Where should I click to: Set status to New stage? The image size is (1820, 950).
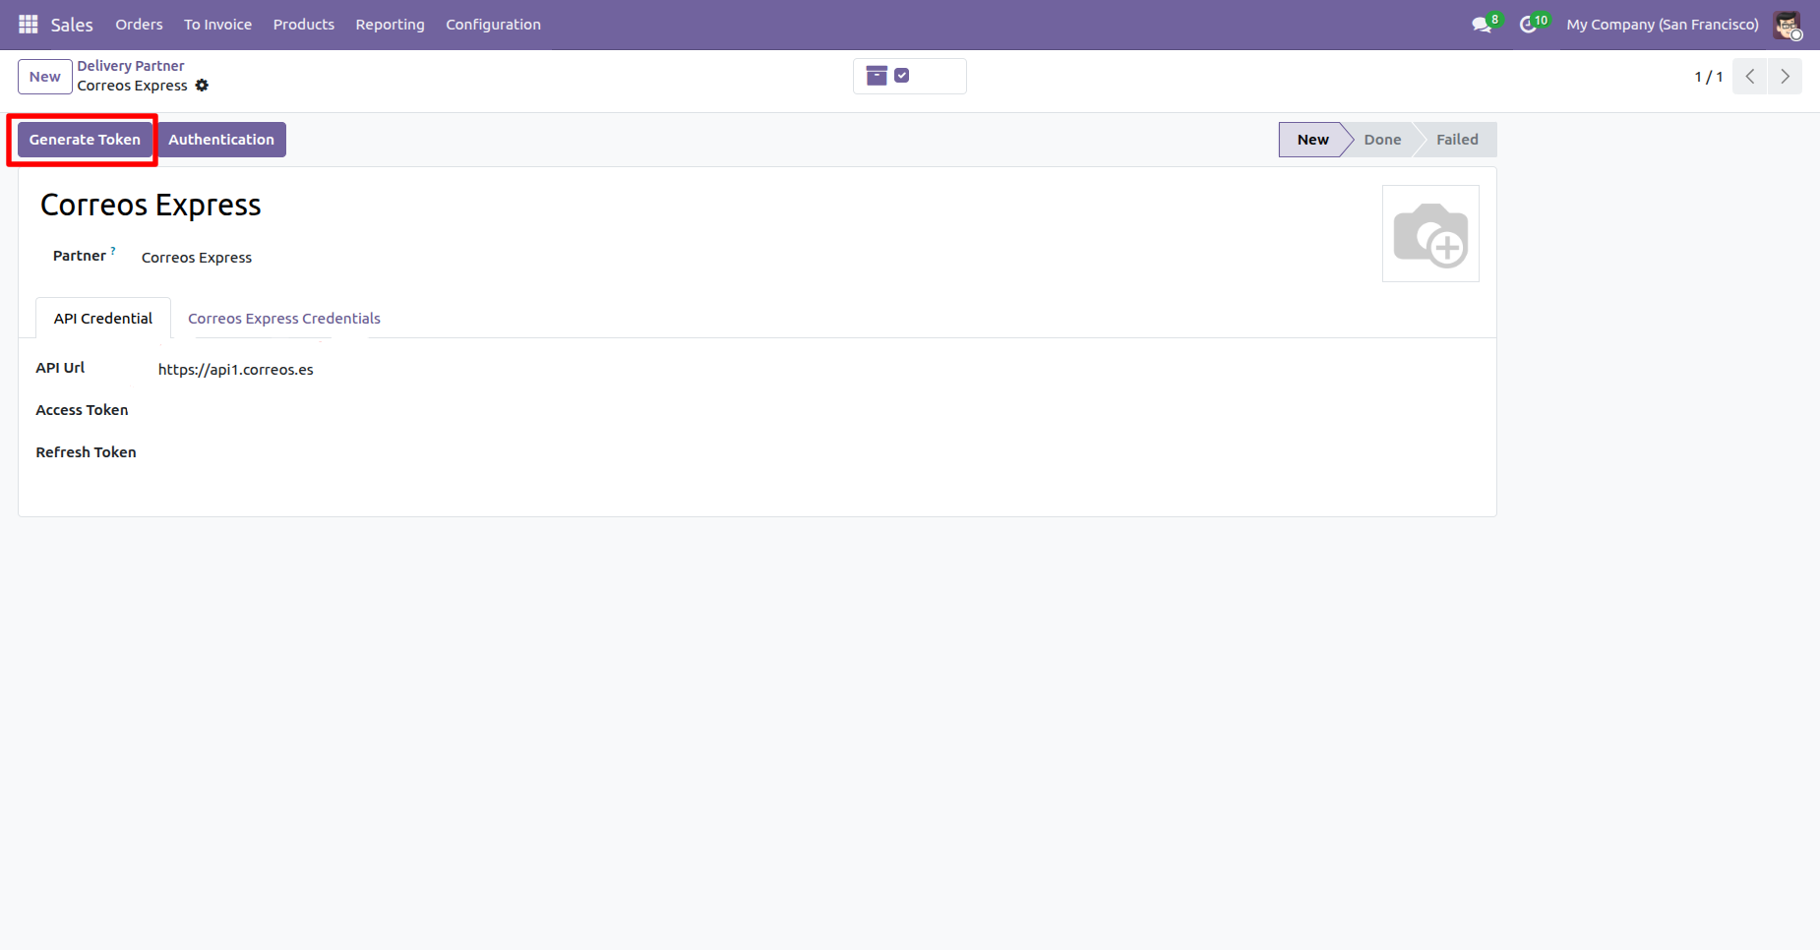coord(1312,140)
